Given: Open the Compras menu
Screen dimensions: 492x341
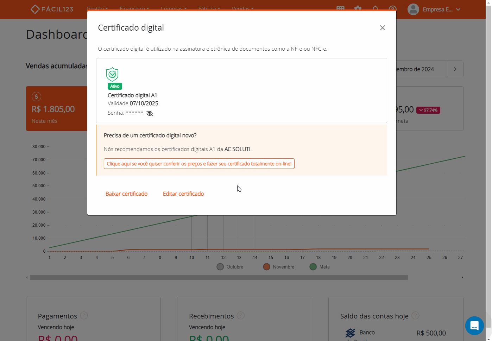Looking at the screenshot, I should (x=174, y=8).
